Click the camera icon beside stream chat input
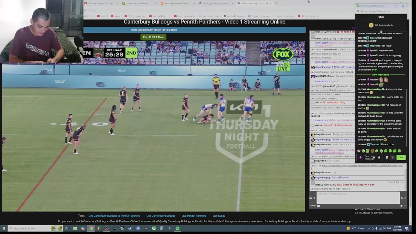Viewport: 416px width, 234px height. (311, 198)
